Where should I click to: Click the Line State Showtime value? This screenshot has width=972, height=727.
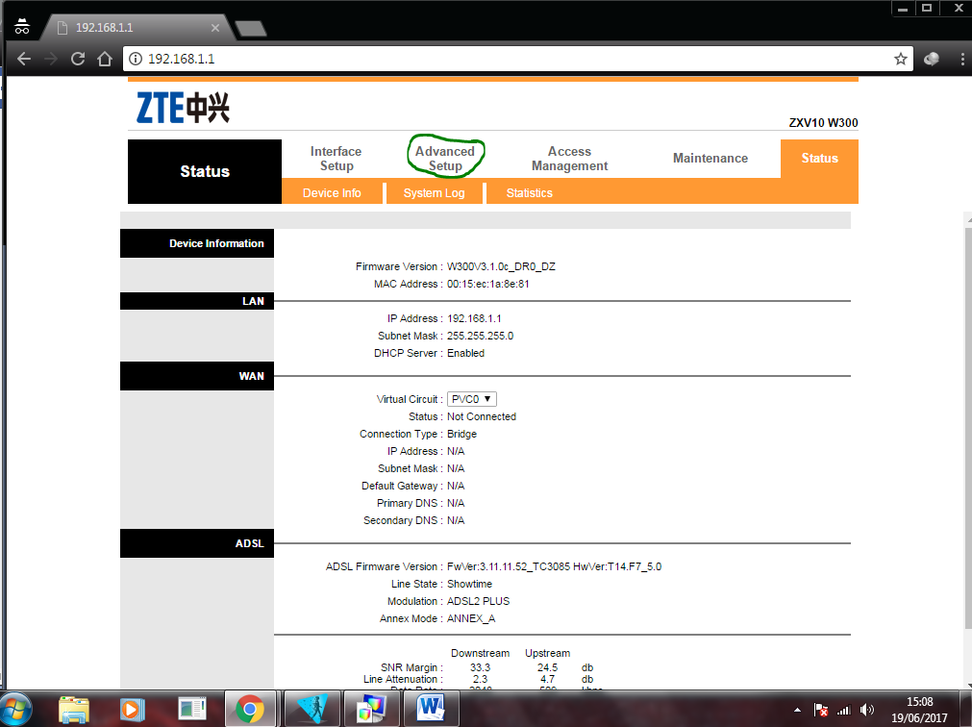[469, 584]
